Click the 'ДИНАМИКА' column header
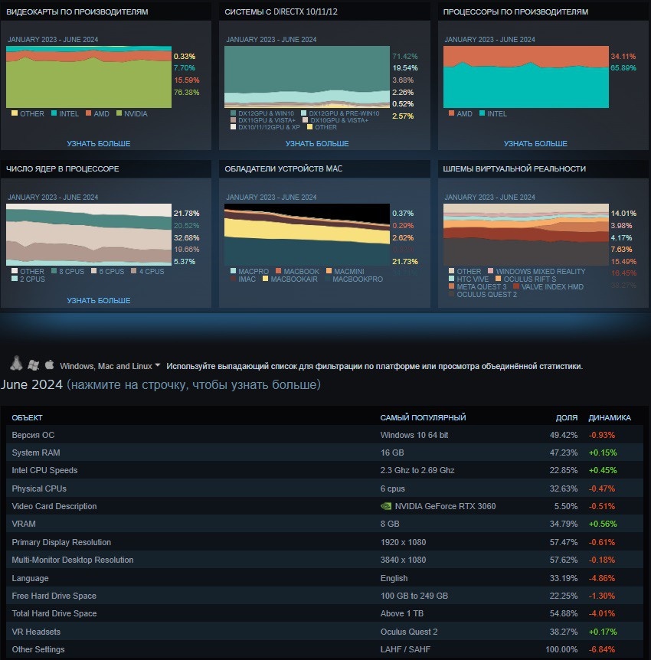The image size is (651, 660). coord(610,417)
